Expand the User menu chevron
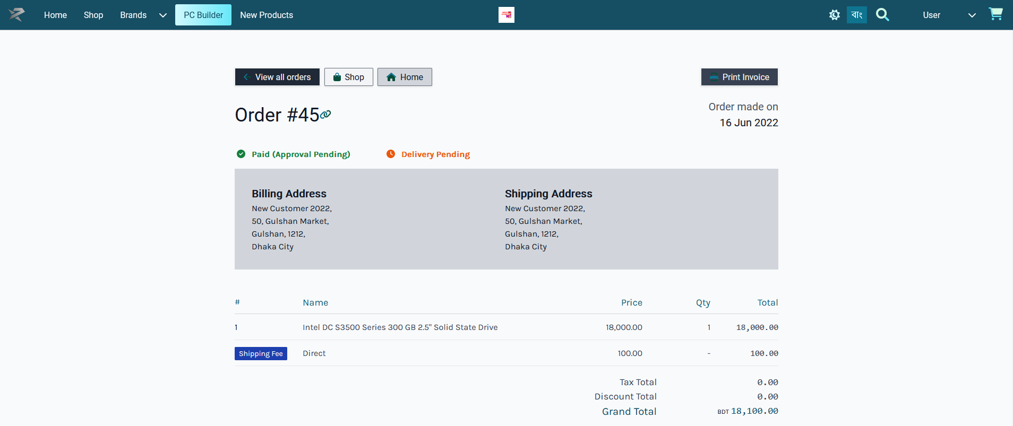1013x426 pixels. pyautogui.click(x=972, y=15)
